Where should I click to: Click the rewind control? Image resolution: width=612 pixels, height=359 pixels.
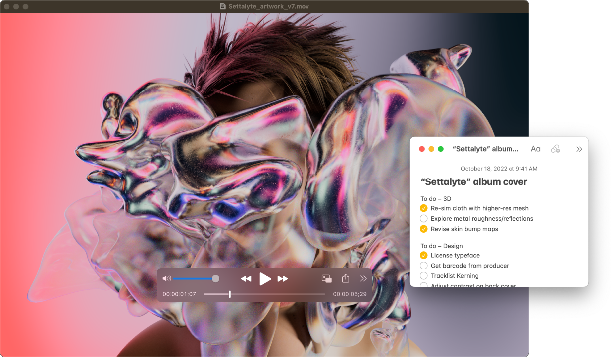click(246, 278)
